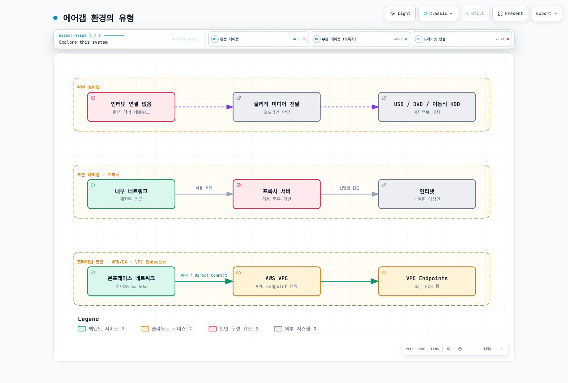Click the Legend heading
The height and width of the screenshot is (383, 568).
click(x=88, y=319)
